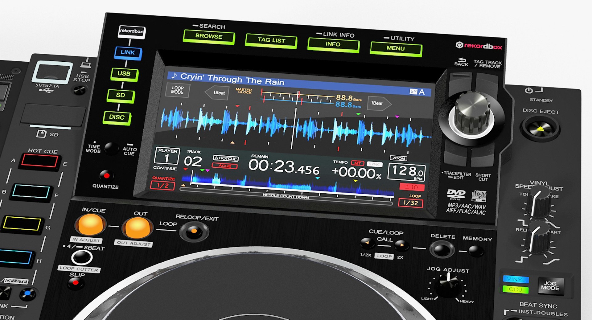Tap the track number 02

pyautogui.click(x=193, y=162)
